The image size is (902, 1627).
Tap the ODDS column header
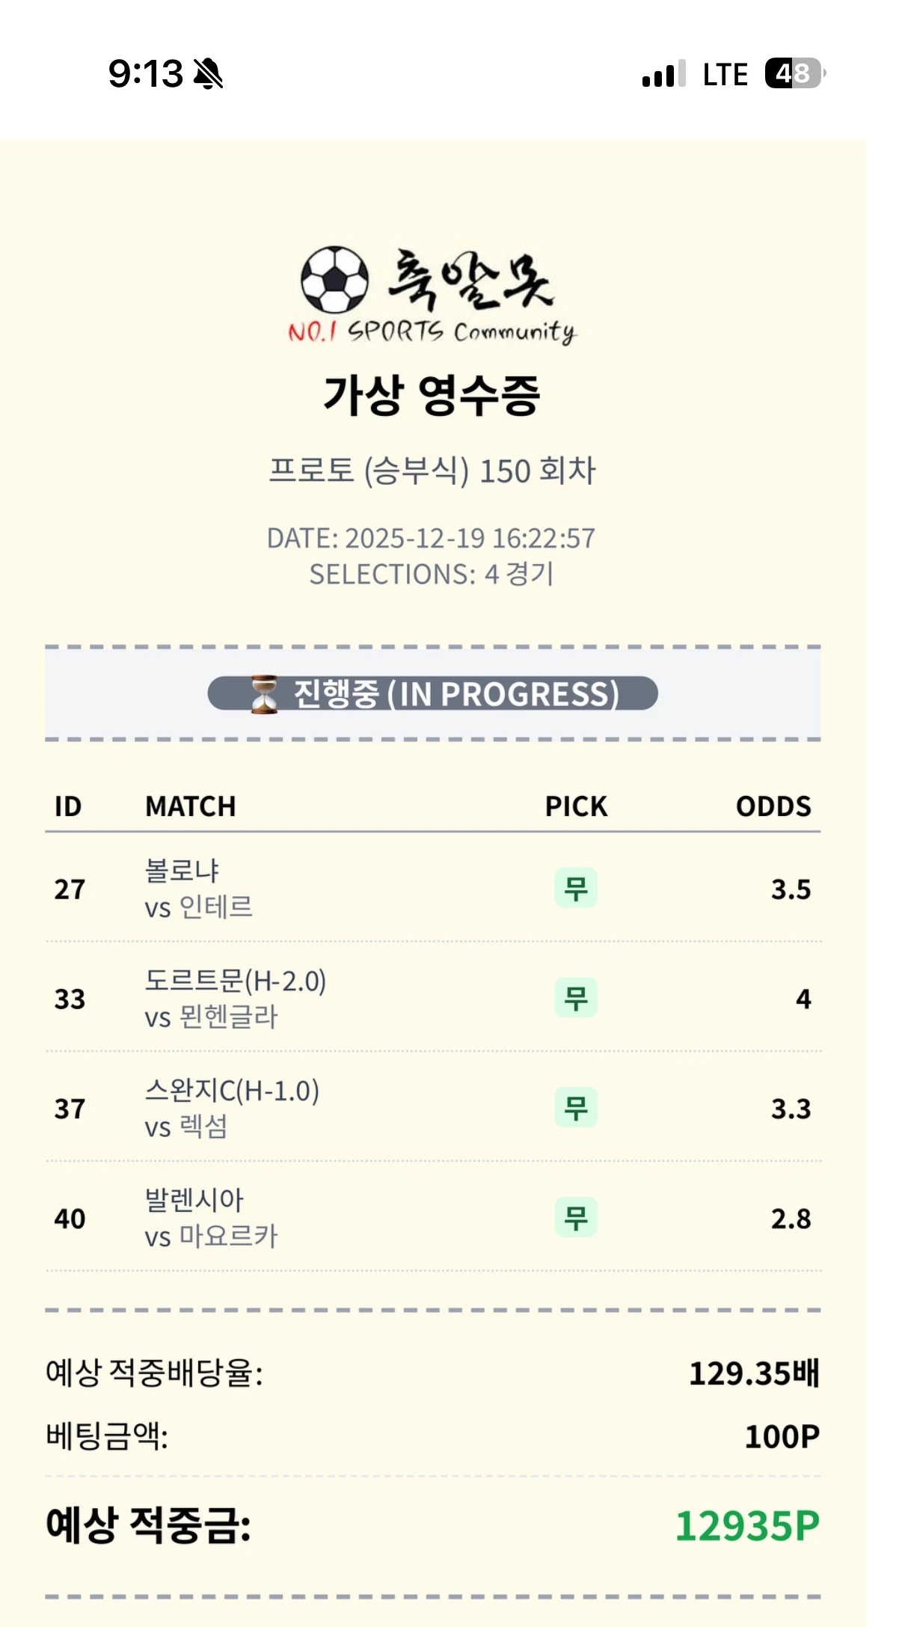click(773, 806)
